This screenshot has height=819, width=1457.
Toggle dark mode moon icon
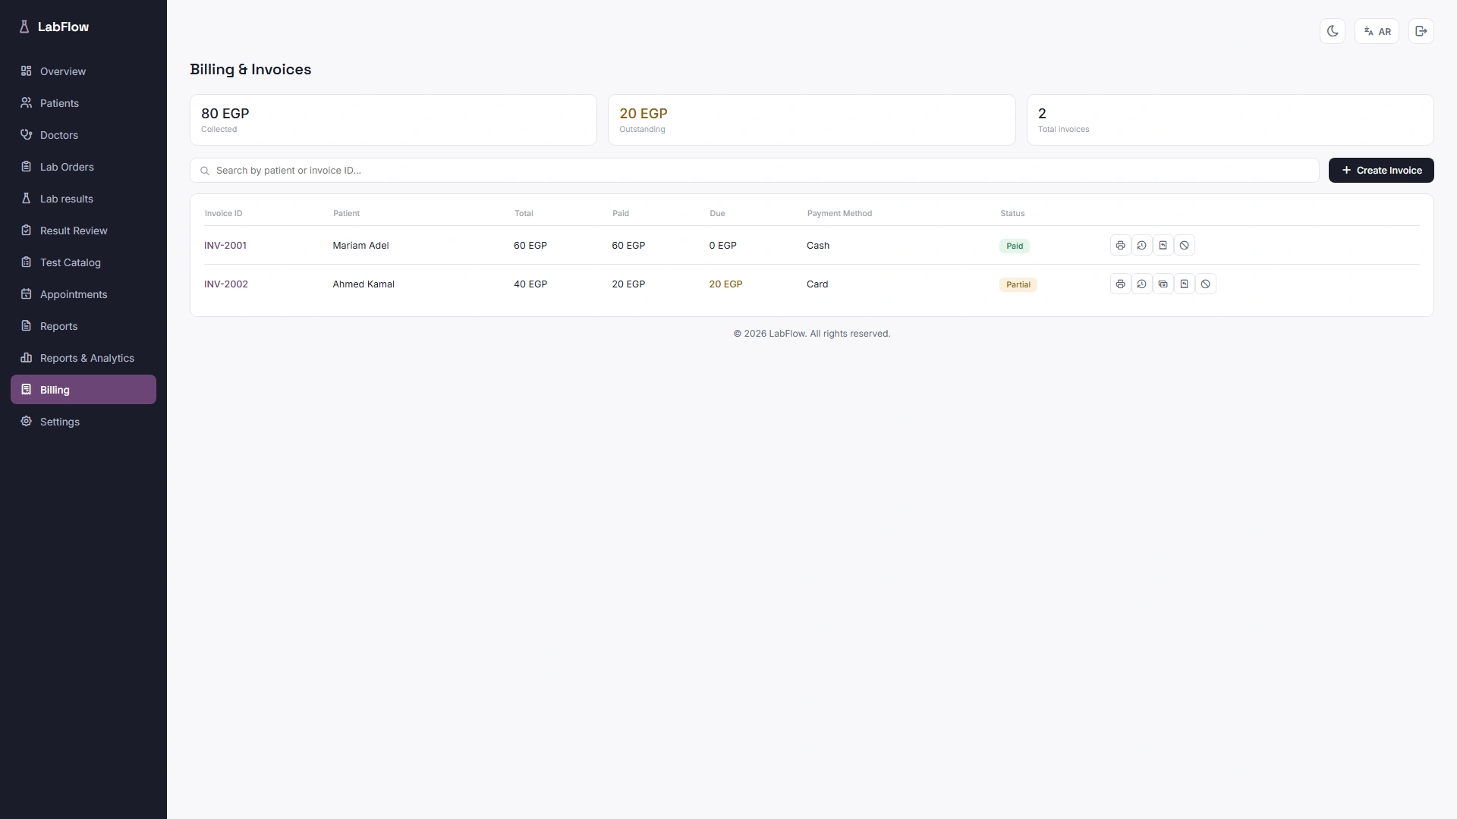(1332, 31)
